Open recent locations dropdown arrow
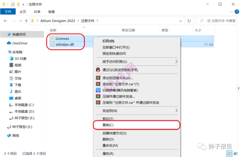 pos(21,21)
